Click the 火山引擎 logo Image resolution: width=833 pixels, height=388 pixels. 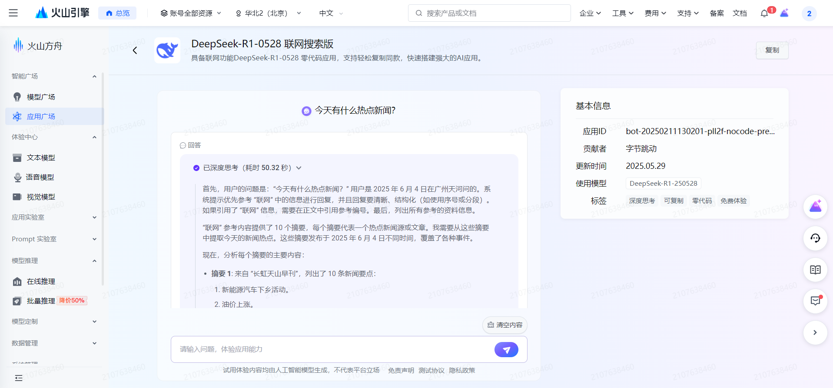tap(62, 13)
